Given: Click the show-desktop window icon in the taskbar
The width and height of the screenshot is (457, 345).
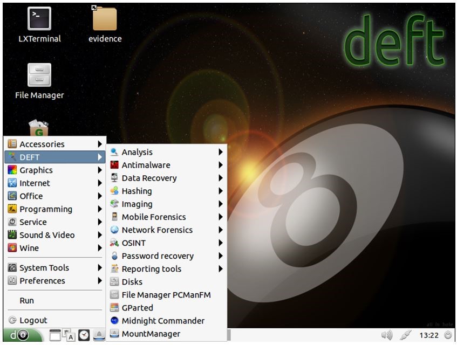Looking at the screenshot, I should pyautogui.click(x=55, y=335).
